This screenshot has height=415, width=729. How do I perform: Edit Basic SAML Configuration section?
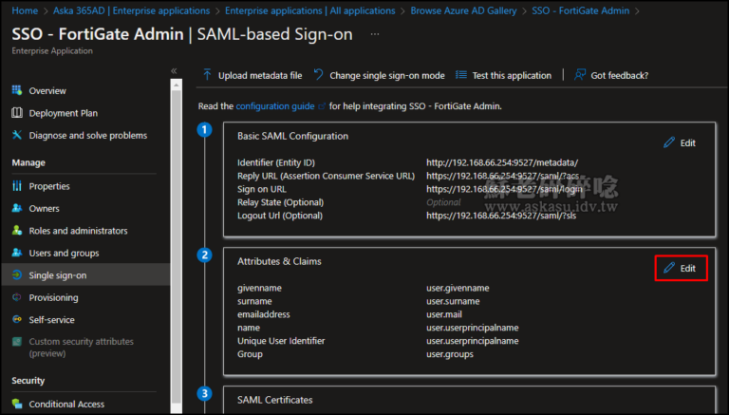[680, 142]
